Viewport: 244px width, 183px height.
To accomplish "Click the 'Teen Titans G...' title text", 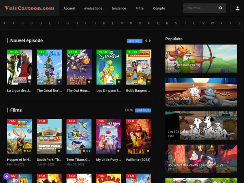I will 78,160.
